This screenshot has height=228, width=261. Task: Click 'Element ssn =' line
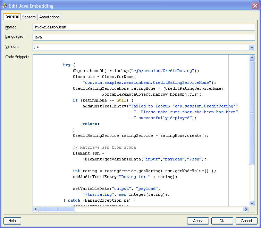(x=89, y=153)
